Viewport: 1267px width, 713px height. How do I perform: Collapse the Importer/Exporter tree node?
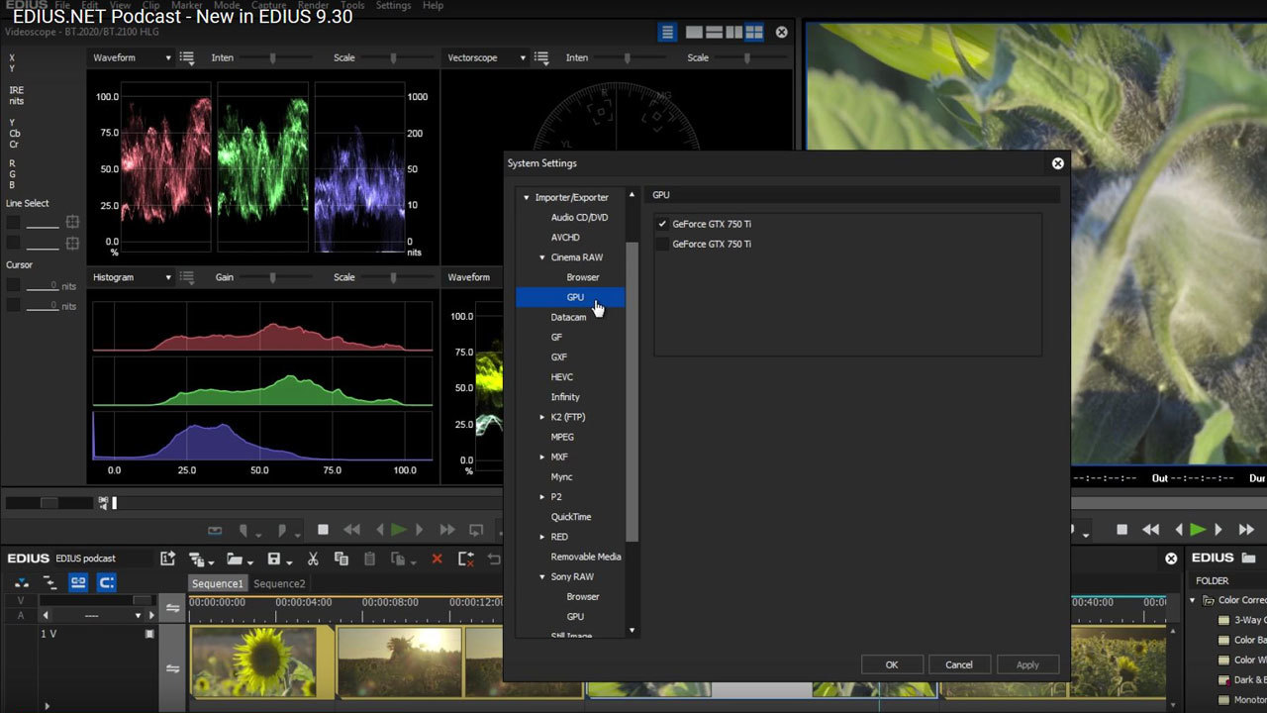tap(527, 197)
